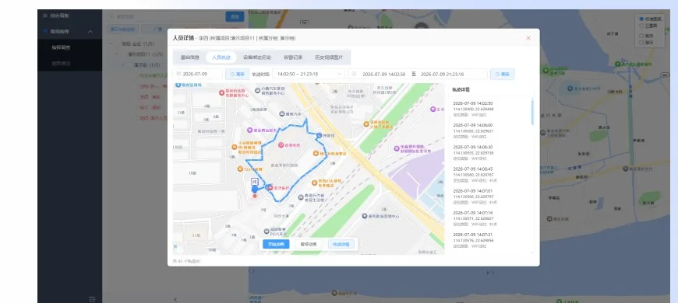Viewport: 678px width, 303px height.
Task: Click the blue track start marker on map
Action: click(x=255, y=189)
